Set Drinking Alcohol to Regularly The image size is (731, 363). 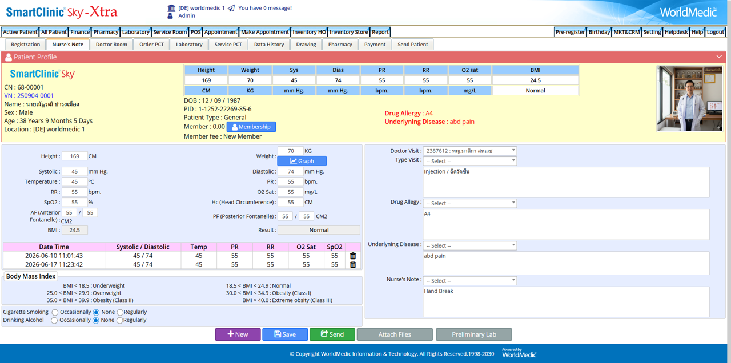click(119, 320)
